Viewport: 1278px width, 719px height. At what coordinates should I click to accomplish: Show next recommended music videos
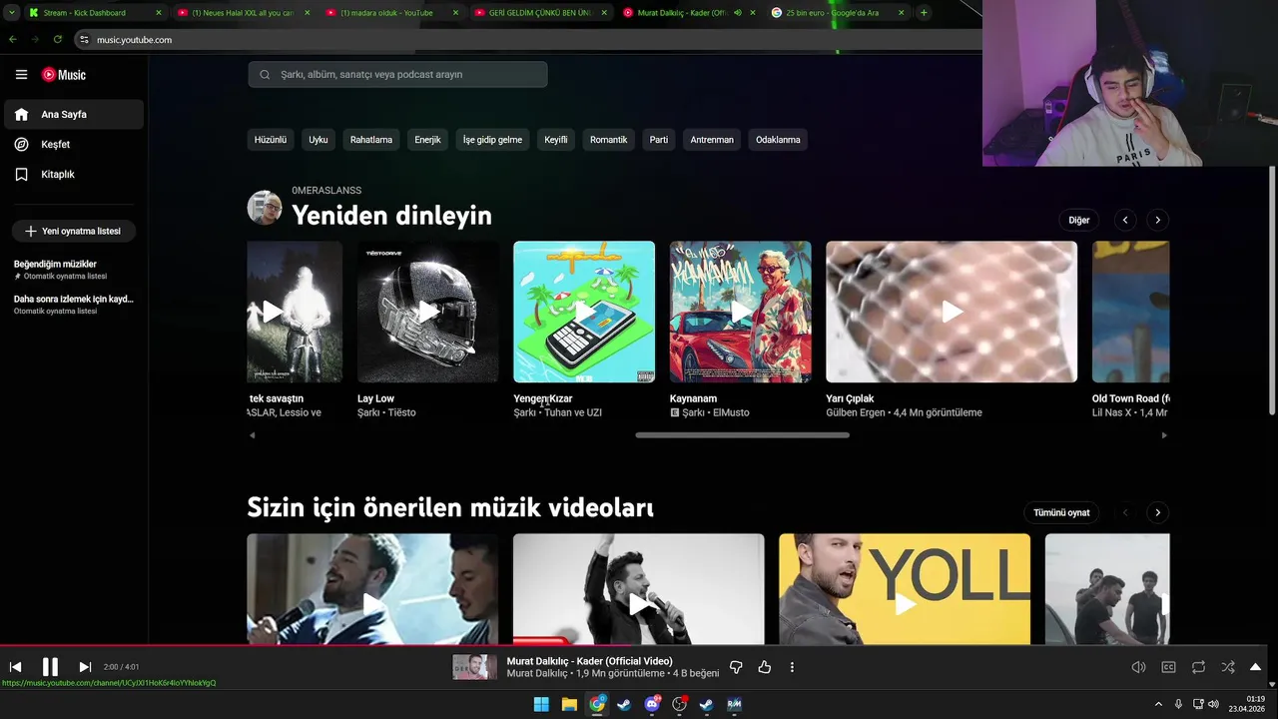(x=1157, y=512)
